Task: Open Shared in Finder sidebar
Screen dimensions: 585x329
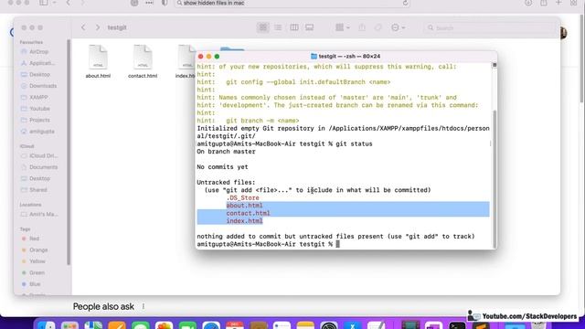Action: [39, 190]
